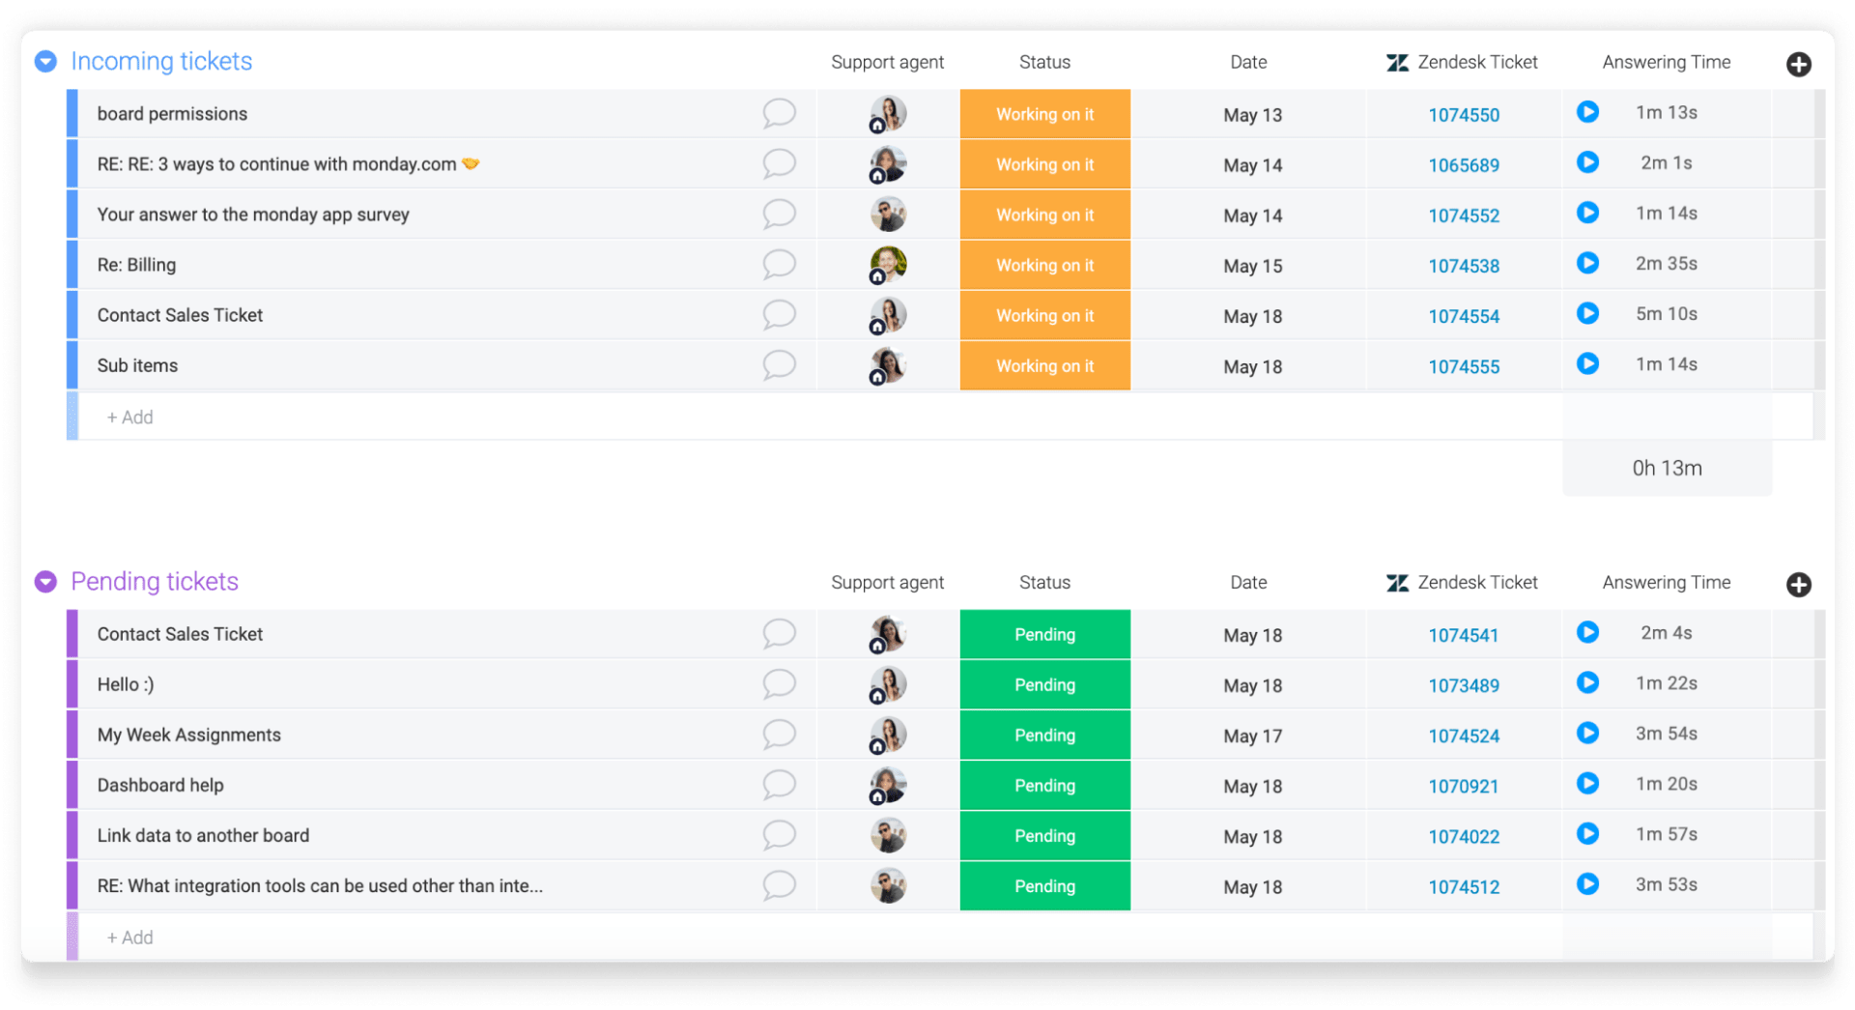The image size is (1855, 1010).
Task: Collapse the Incoming tickets group
Action: pos(45,61)
